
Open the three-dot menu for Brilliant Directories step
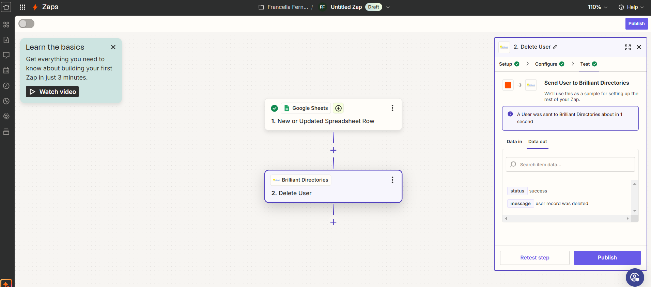click(x=392, y=180)
